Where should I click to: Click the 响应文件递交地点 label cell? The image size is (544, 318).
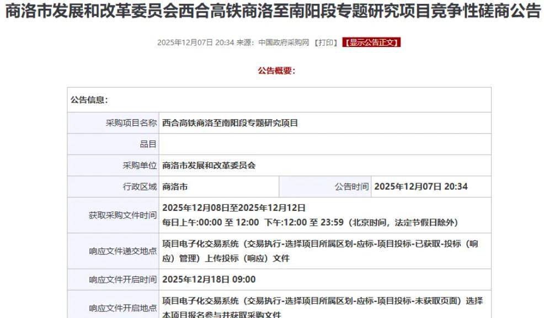point(122,251)
